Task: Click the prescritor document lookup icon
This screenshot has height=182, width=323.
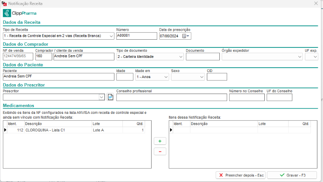Action: click(110, 97)
